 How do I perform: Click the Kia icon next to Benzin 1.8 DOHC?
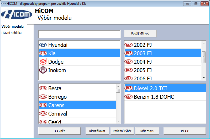coord(129,97)
